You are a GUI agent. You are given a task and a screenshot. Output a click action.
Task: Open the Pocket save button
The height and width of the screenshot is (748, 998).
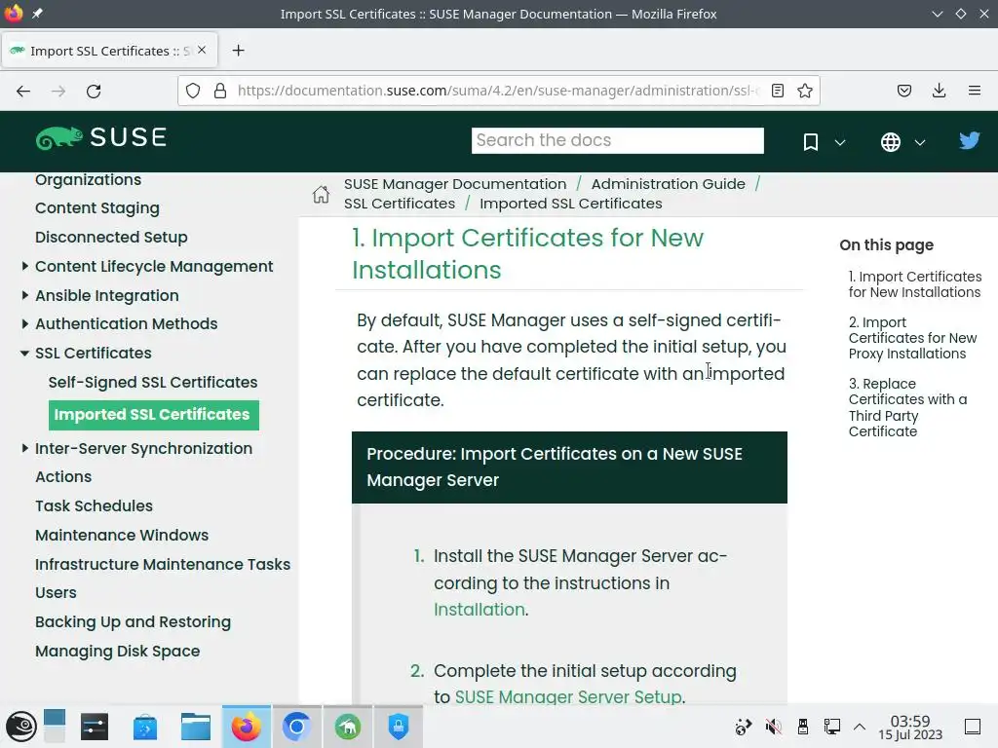[903, 91]
